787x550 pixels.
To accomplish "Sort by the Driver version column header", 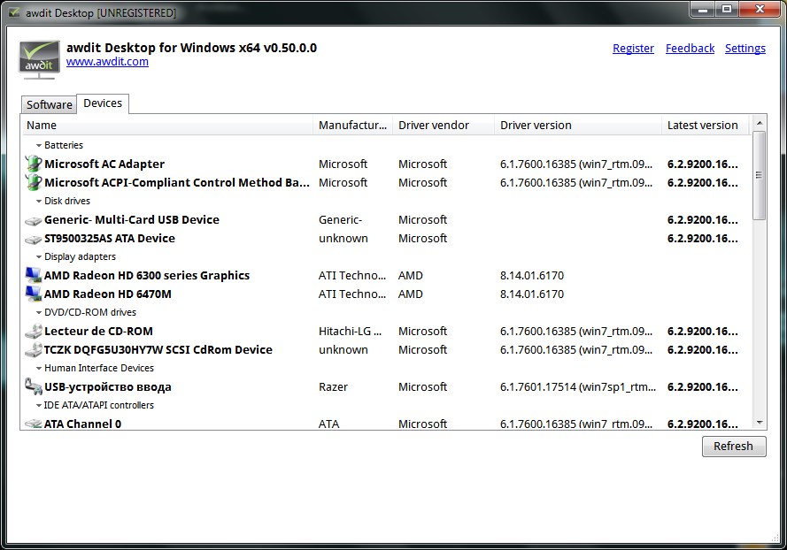I will coord(536,126).
